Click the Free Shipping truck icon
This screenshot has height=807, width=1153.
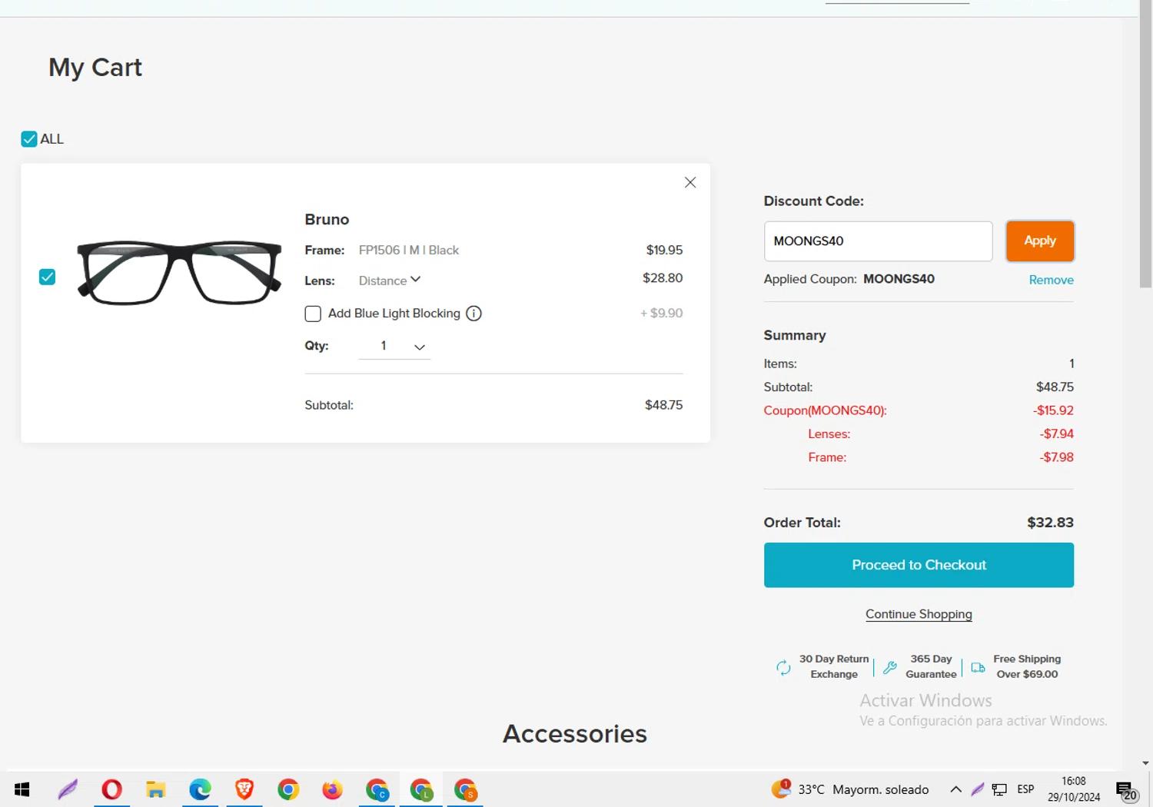pyautogui.click(x=978, y=667)
